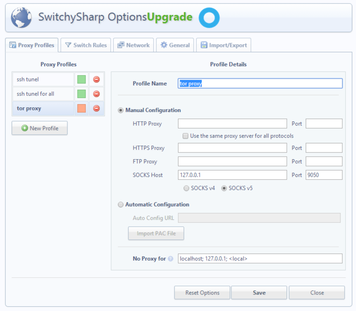Select the SOCKS v5 radio button

tap(225, 188)
